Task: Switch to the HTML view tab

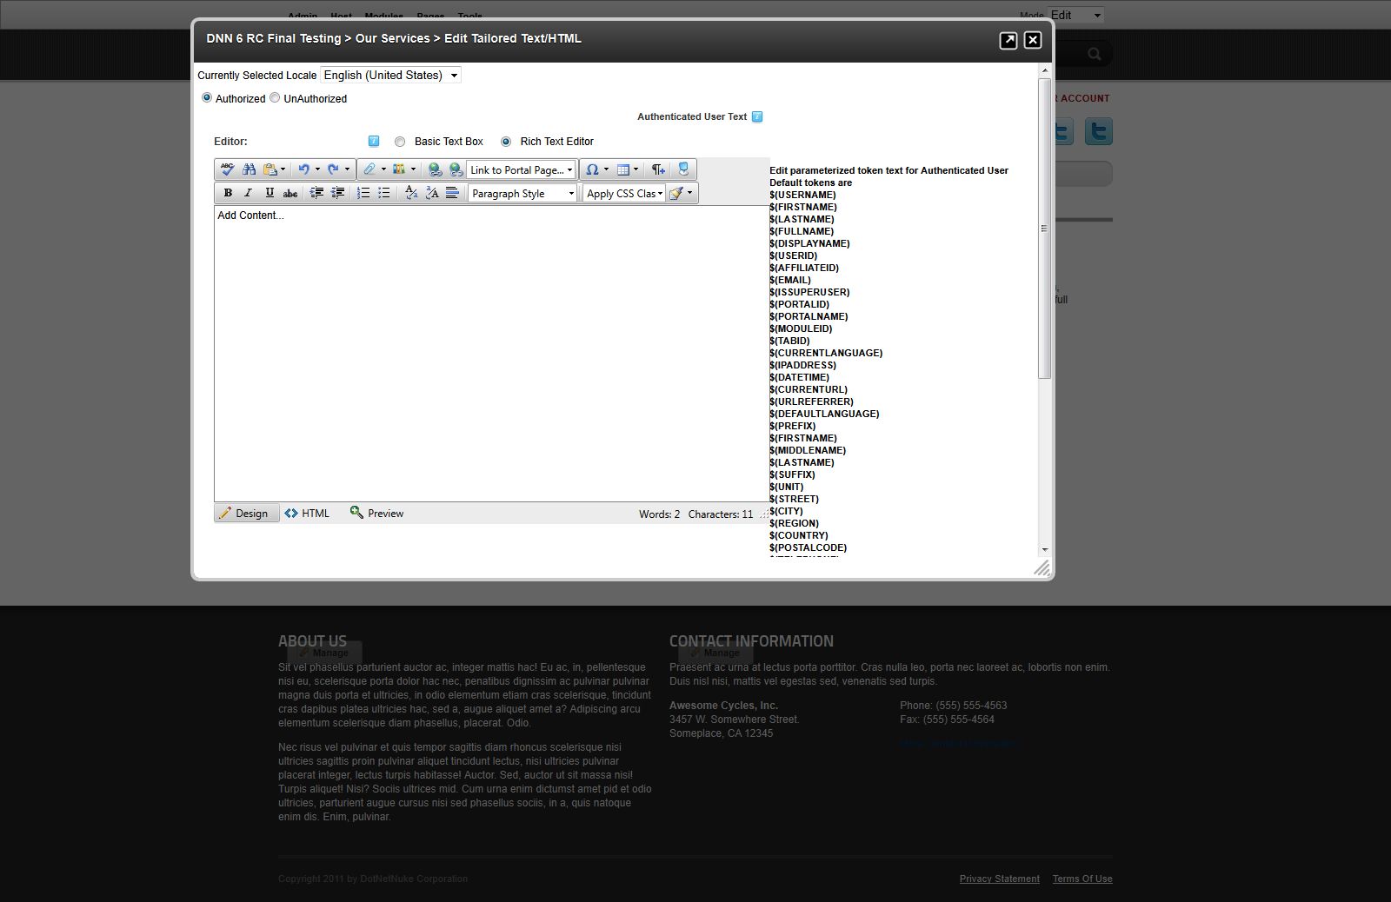Action: click(x=308, y=513)
